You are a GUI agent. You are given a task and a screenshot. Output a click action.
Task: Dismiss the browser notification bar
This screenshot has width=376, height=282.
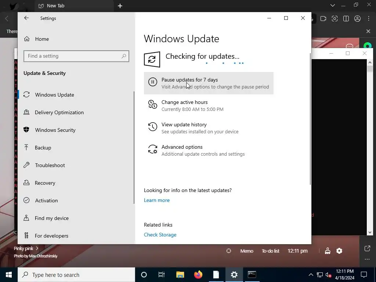368,31
